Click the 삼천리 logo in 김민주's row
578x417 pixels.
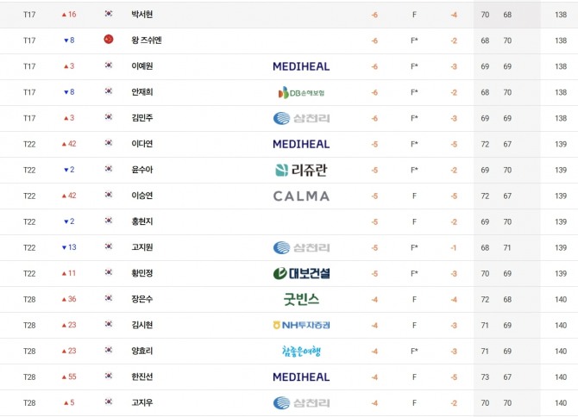[x=301, y=118]
